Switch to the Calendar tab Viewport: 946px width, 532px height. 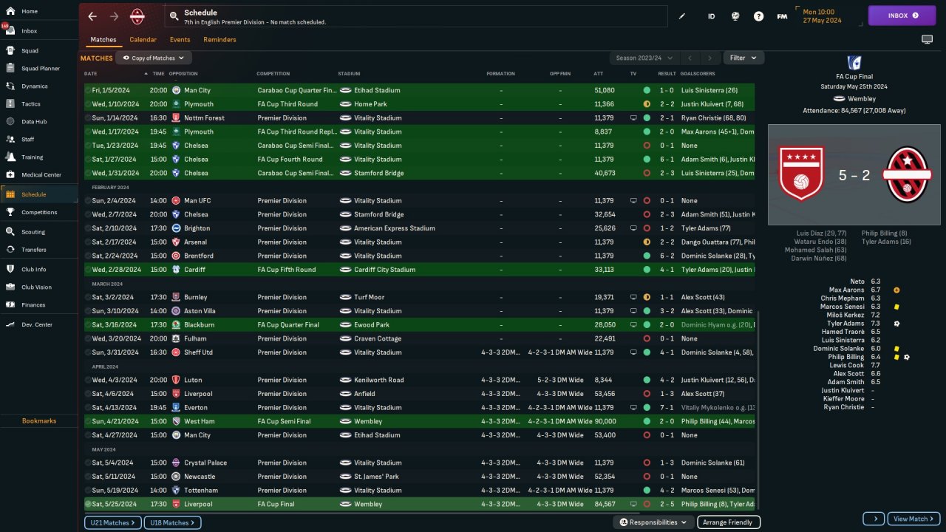pos(143,39)
